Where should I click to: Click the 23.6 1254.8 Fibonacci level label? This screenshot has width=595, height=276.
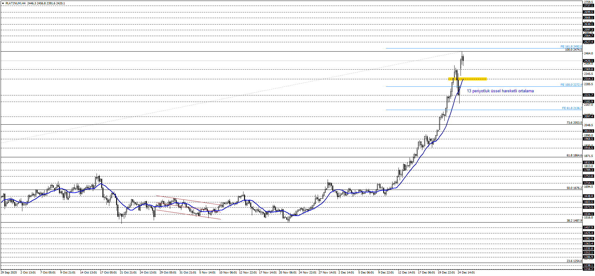click(574, 261)
